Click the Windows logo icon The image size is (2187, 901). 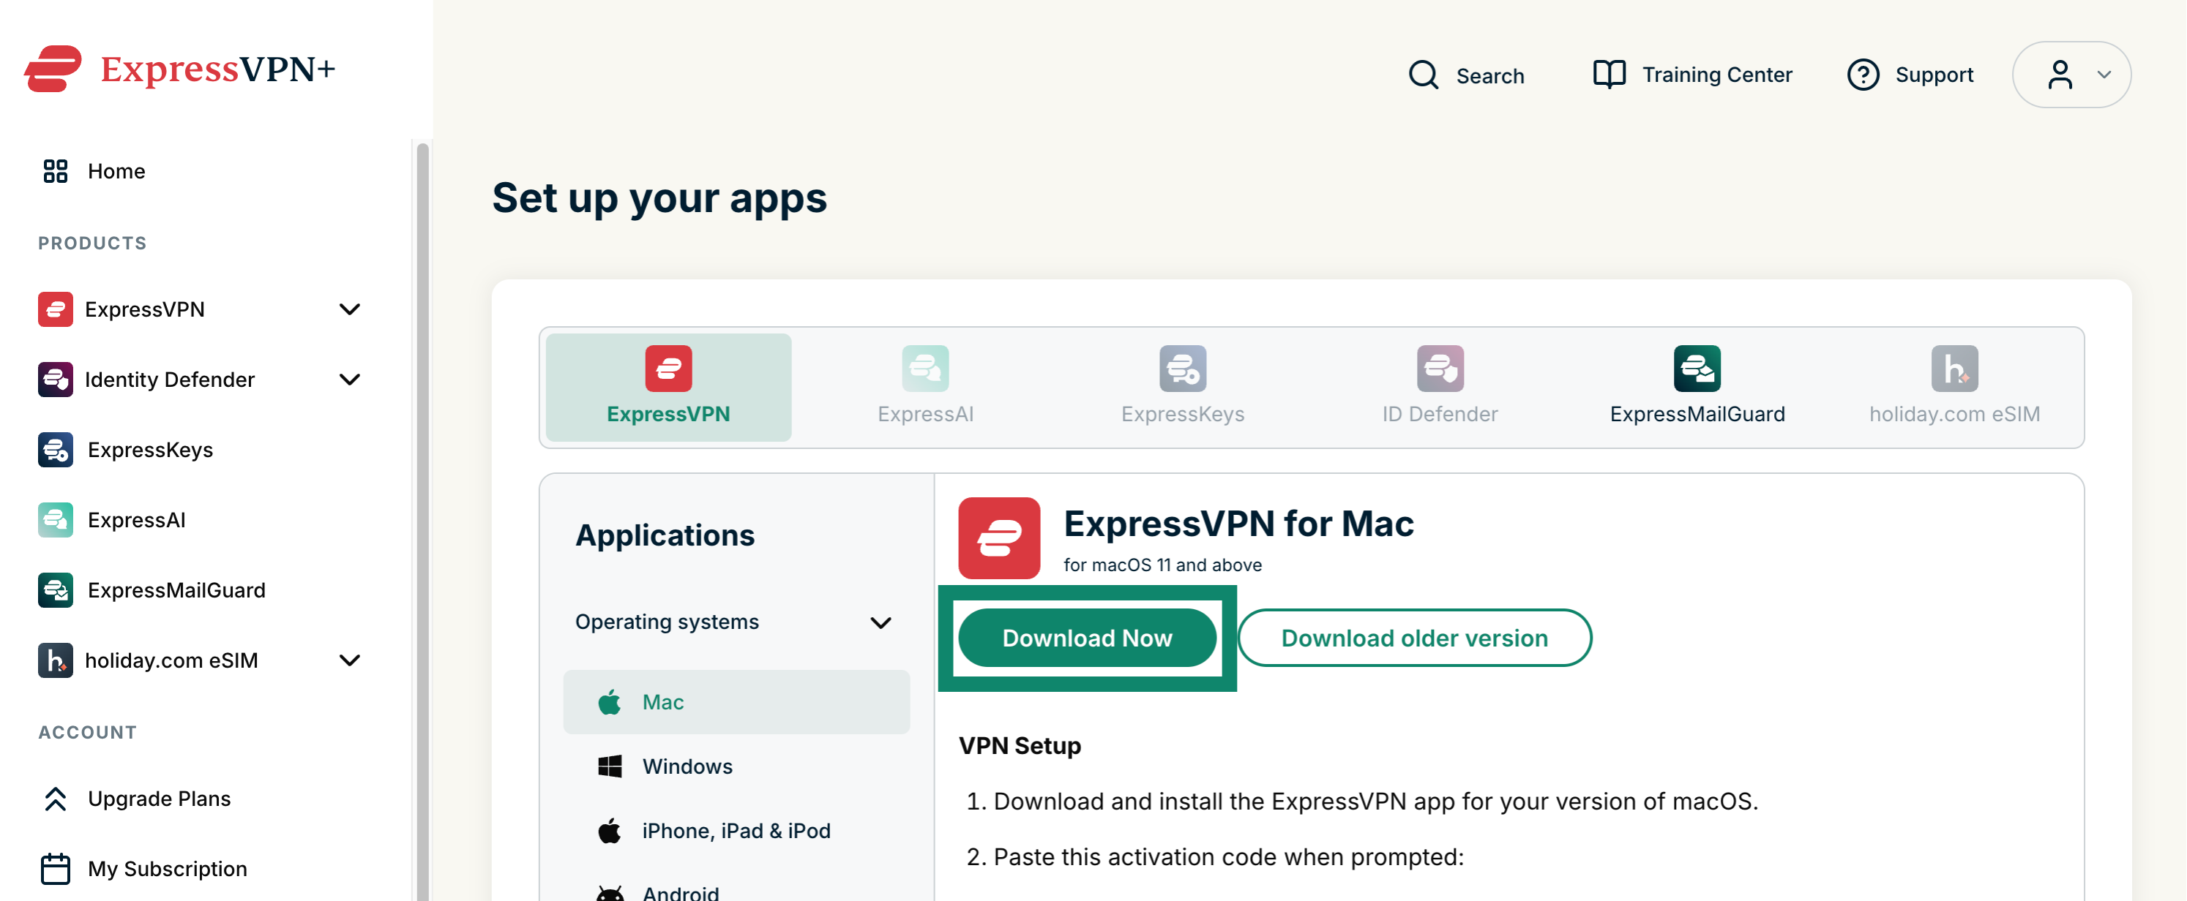610,766
